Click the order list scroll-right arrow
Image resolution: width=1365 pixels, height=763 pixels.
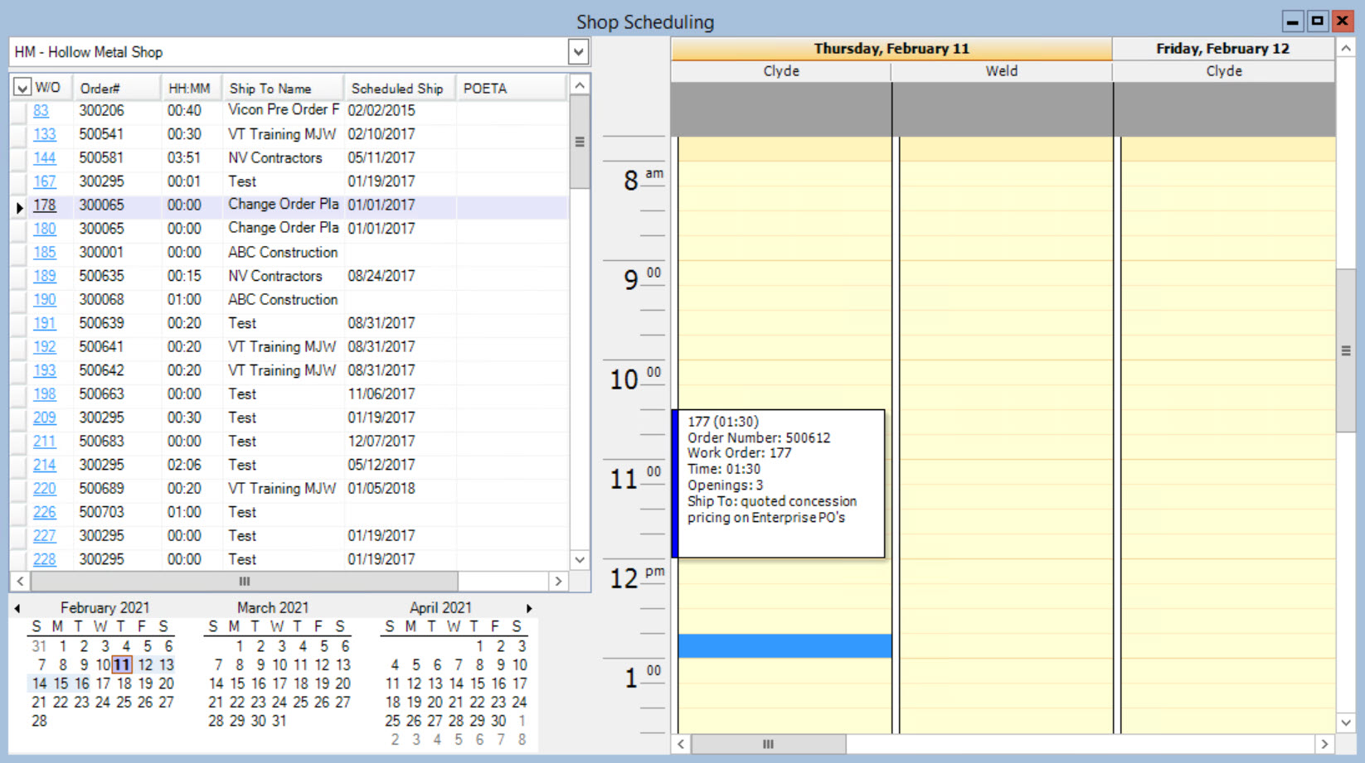click(x=558, y=581)
